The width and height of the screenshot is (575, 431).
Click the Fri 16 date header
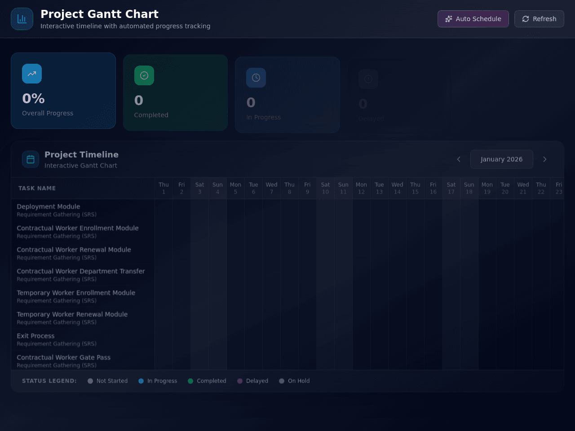(433, 188)
